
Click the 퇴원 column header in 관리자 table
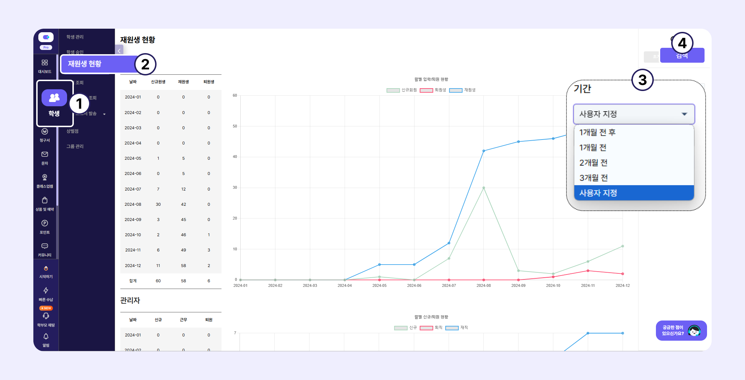[209, 320]
